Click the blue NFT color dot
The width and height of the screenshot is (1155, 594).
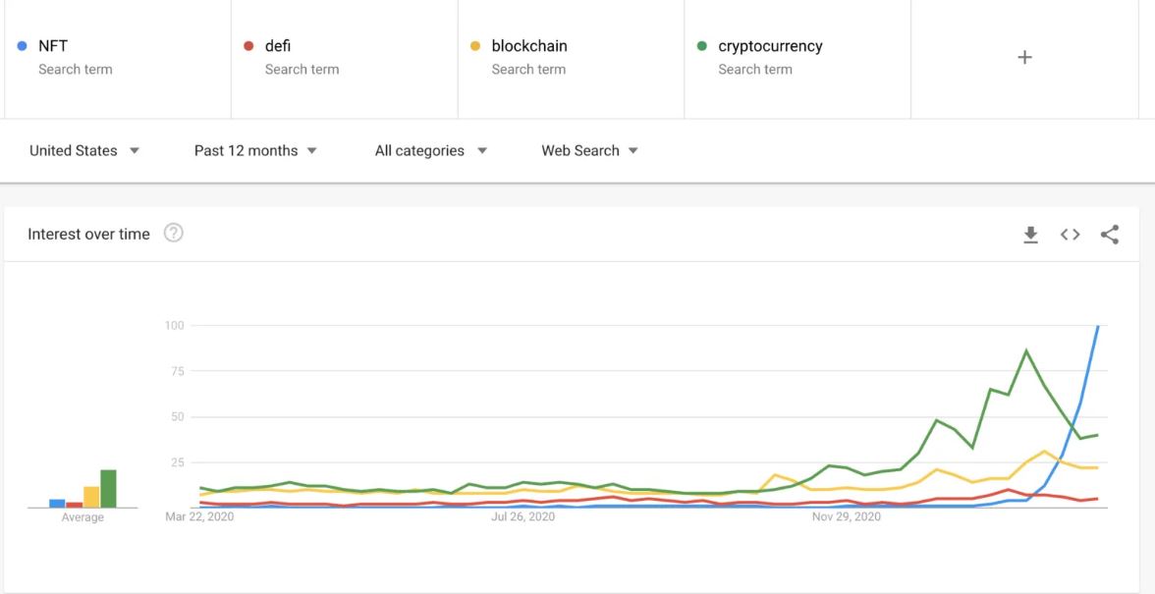tap(22, 46)
